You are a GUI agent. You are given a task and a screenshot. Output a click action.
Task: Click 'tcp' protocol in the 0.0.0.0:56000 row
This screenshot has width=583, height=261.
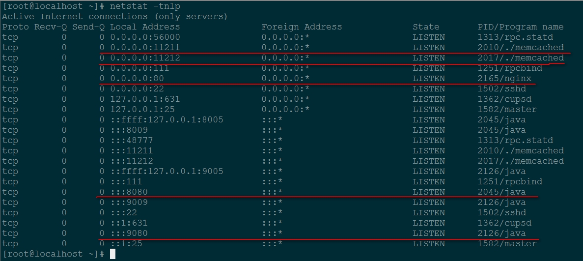click(10, 37)
